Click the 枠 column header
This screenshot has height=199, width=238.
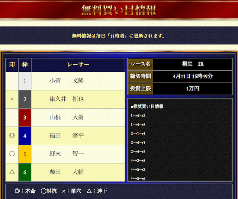coord(25,65)
